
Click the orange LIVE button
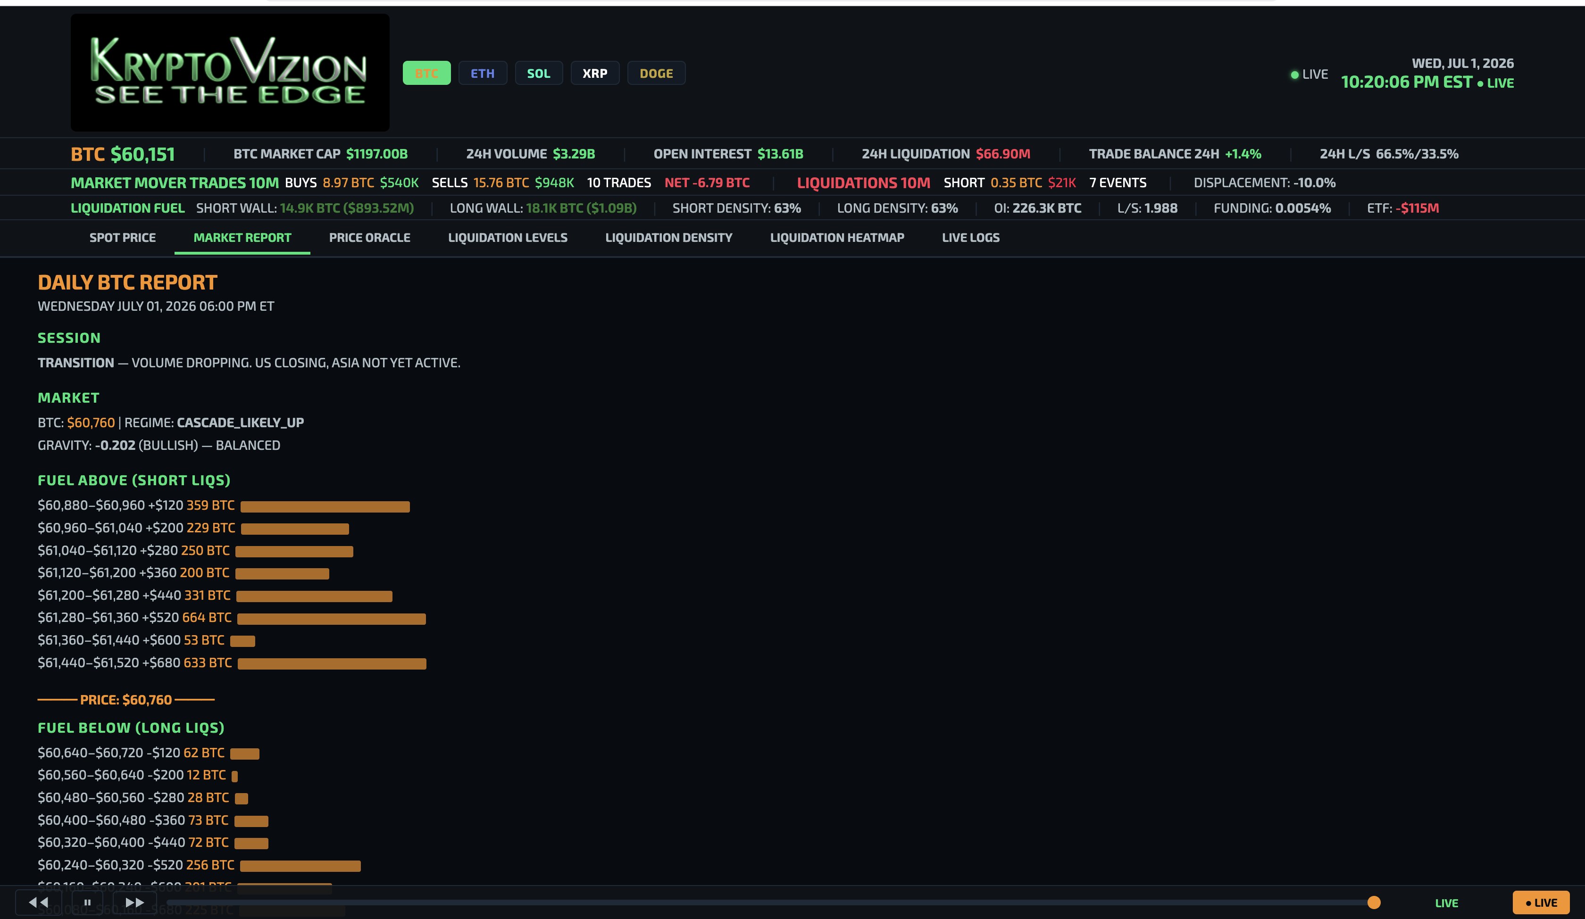(1541, 902)
